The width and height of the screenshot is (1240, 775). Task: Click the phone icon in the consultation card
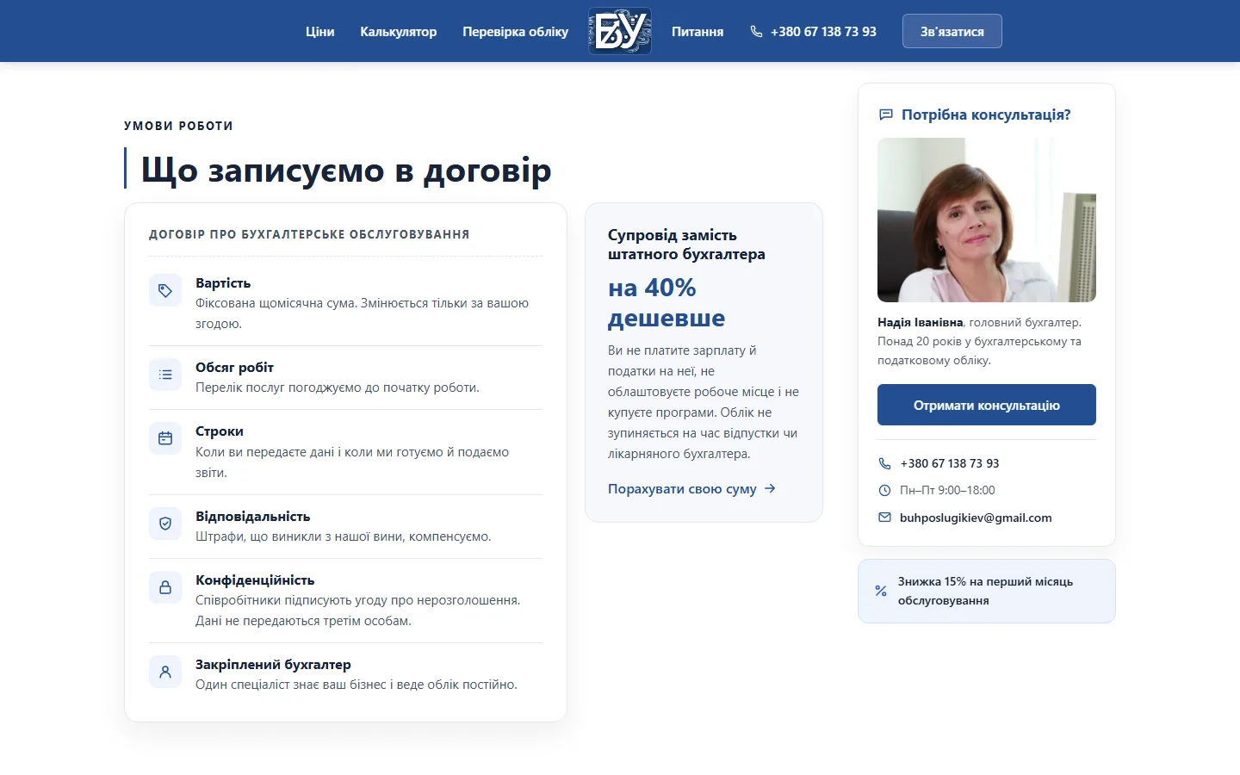pos(884,463)
